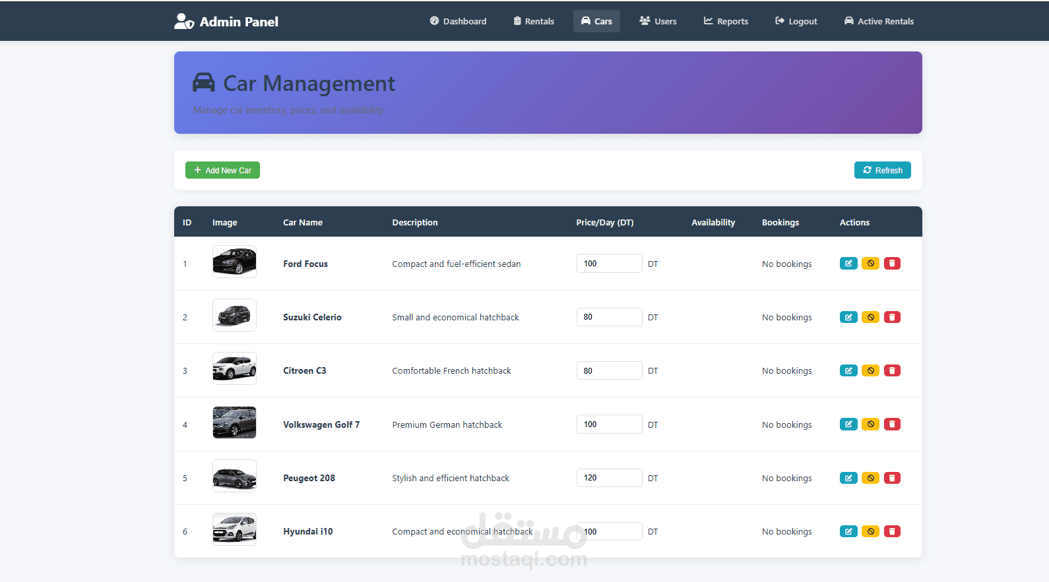Viewport: 1049px width, 582px height.
Task: Open the Dashboard page
Action: point(458,21)
